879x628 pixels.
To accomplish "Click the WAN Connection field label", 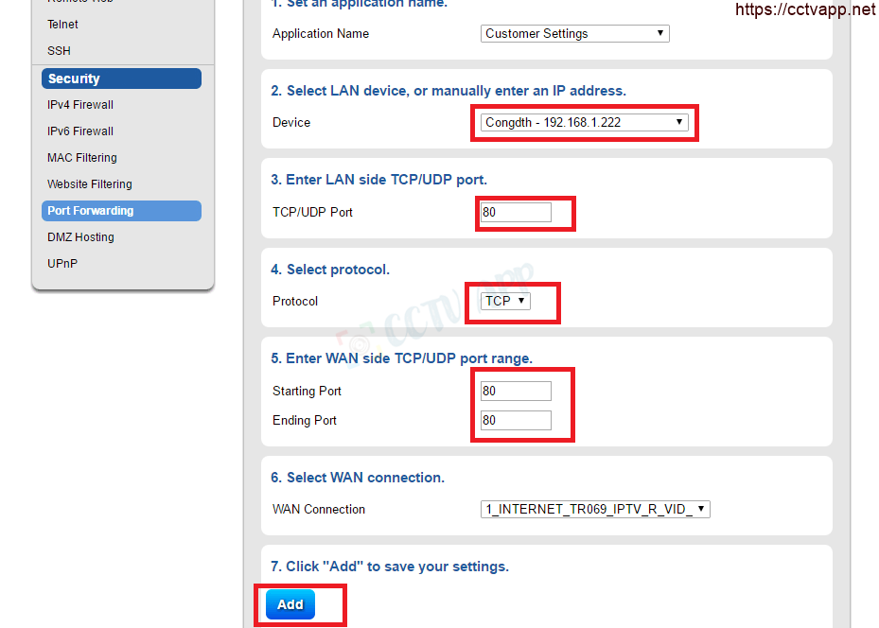I will tap(319, 510).
